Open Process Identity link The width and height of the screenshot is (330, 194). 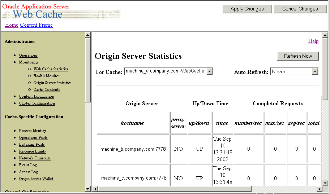tap(33, 131)
